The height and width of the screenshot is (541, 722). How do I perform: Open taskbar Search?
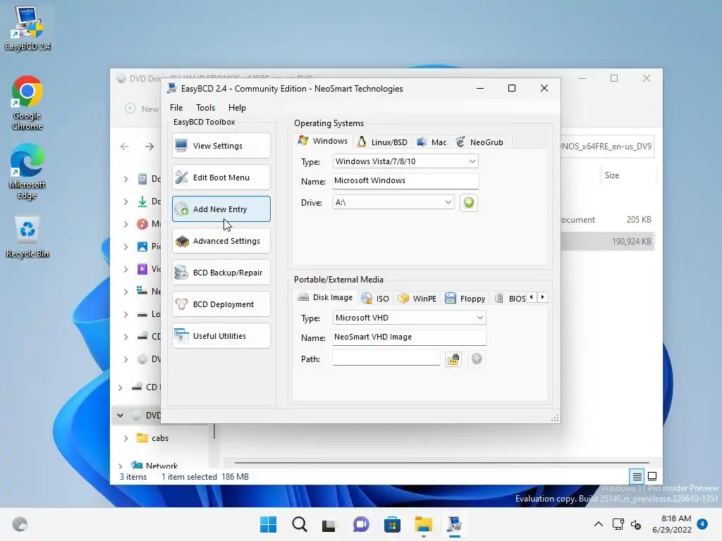pos(299,524)
